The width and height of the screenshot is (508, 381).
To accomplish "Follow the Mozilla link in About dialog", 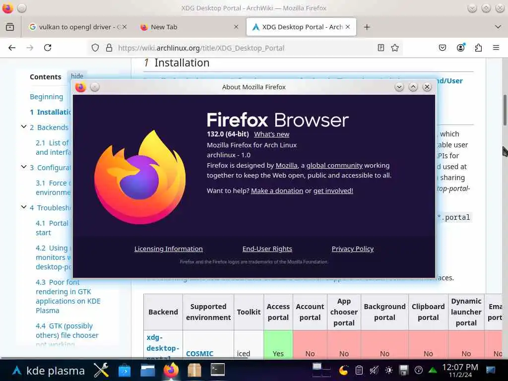I will pos(286,166).
